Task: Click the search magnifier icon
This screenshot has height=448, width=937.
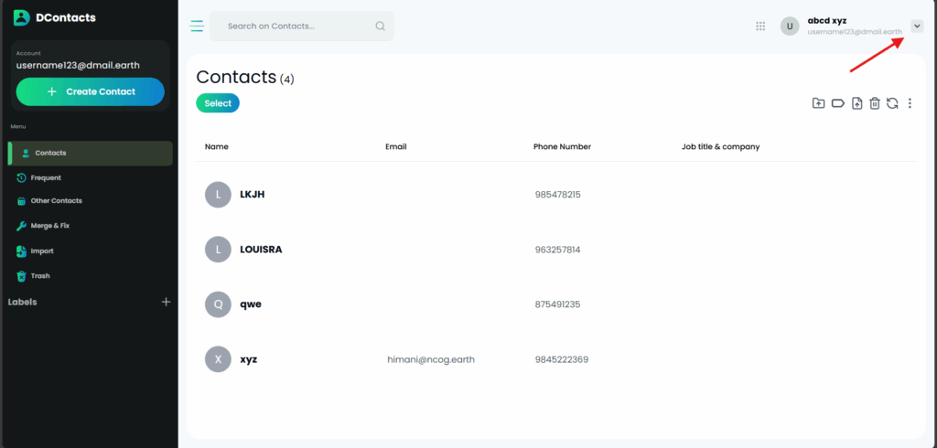Action: [x=380, y=27]
